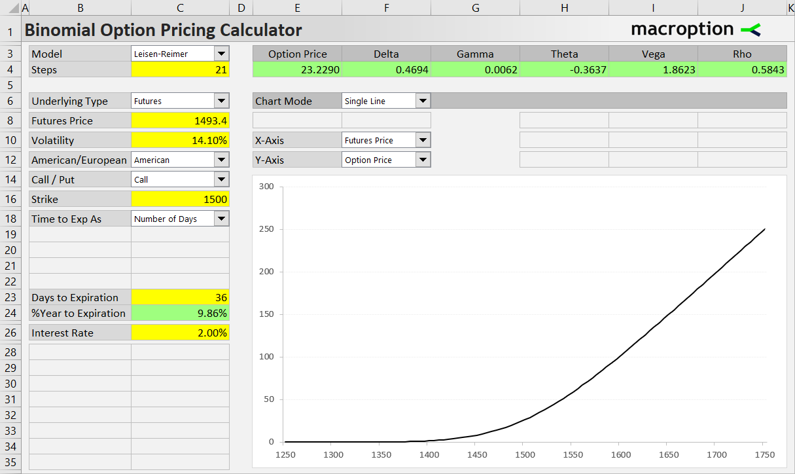
Task: Click the Interest Rate label
Action: click(80, 333)
